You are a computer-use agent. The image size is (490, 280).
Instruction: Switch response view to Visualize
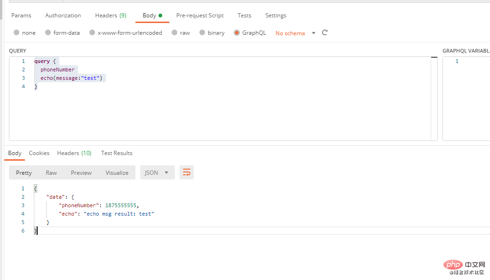pyautogui.click(x=117, y=172)
